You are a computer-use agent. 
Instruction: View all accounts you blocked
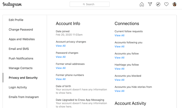[x=119, y=80]
